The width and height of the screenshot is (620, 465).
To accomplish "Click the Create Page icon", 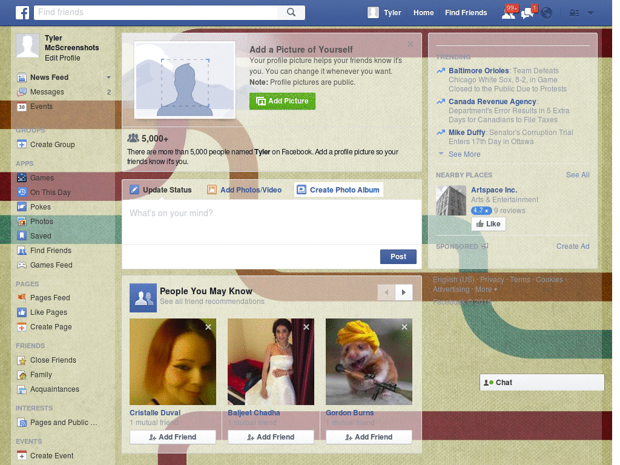I will pos(22,327).
